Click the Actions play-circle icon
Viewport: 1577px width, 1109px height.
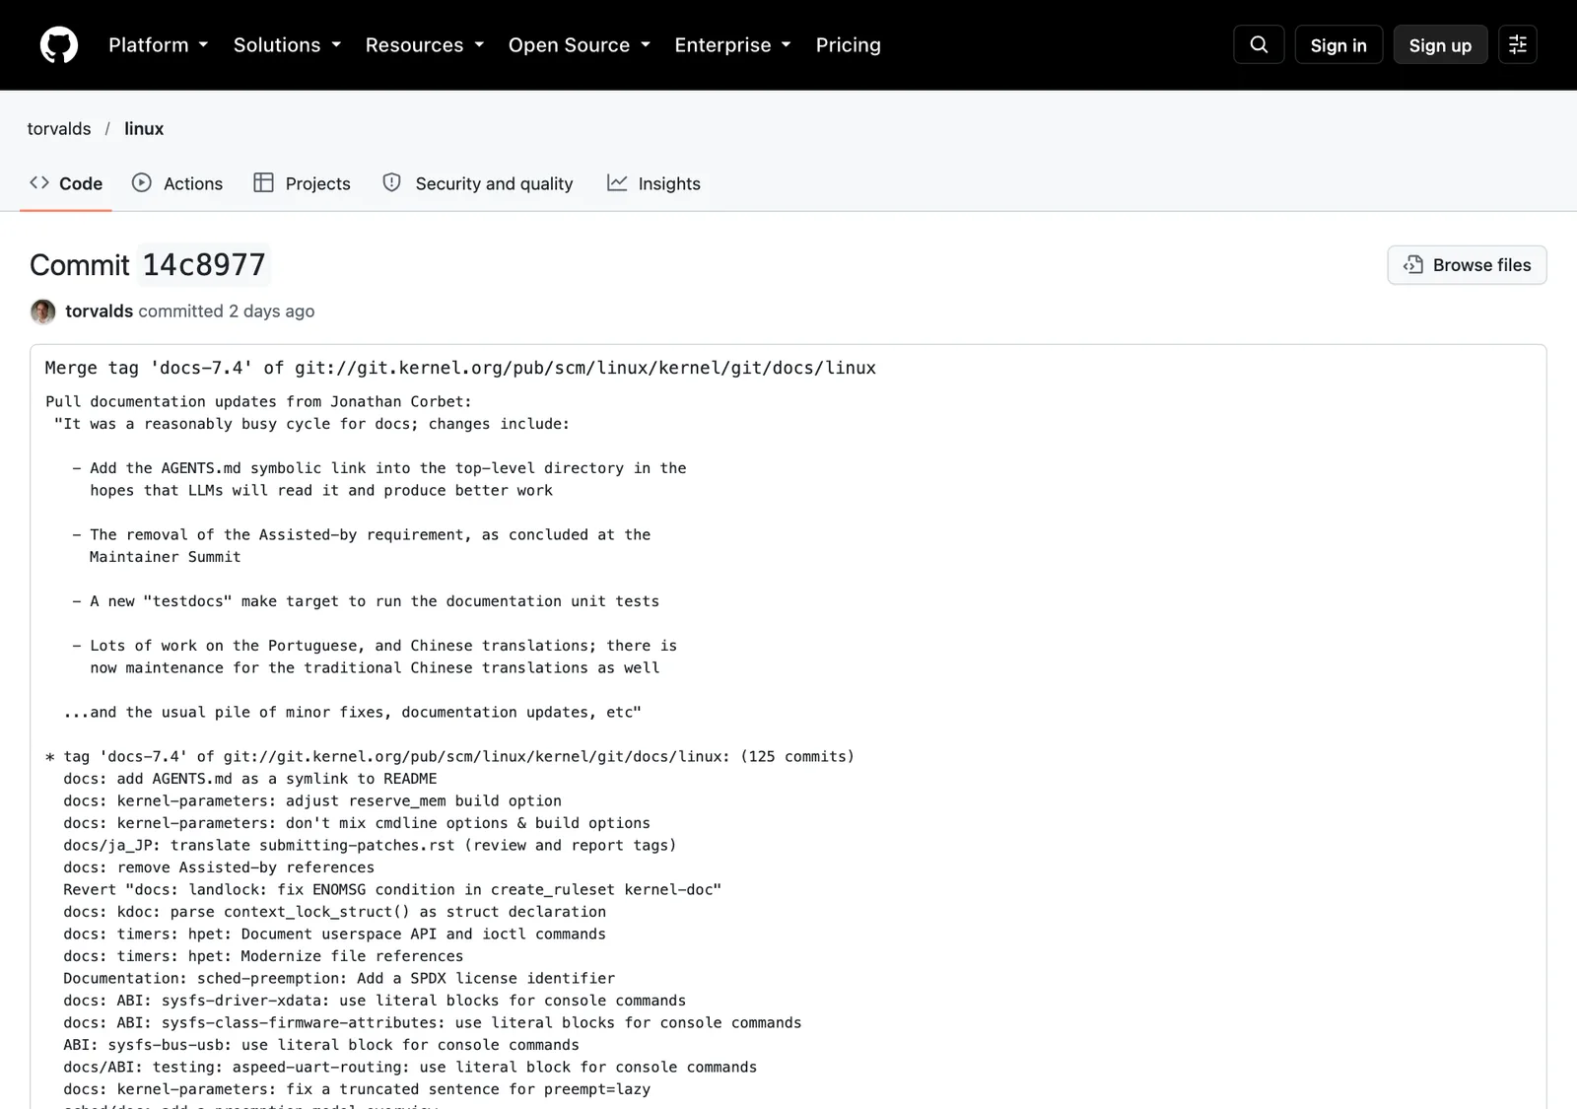click(x=142, y=182)
